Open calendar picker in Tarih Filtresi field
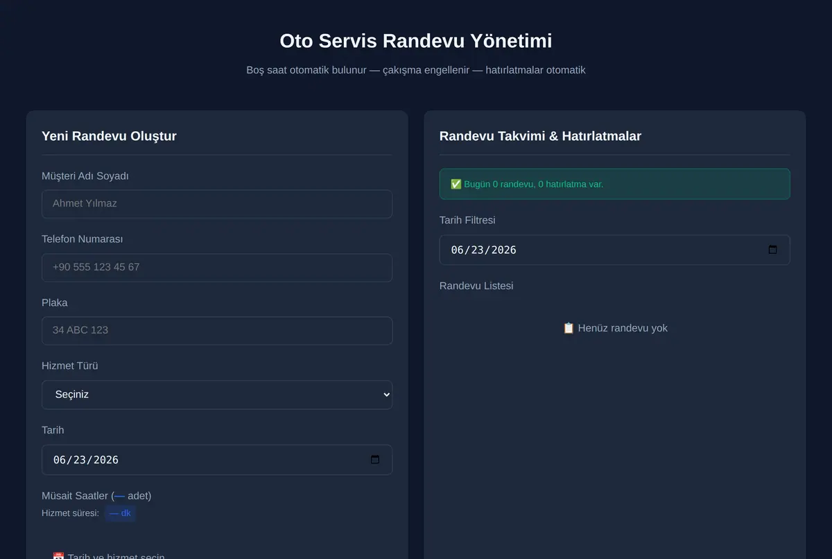This screenshot has height=559, width=832. click(x=773, y=250)
